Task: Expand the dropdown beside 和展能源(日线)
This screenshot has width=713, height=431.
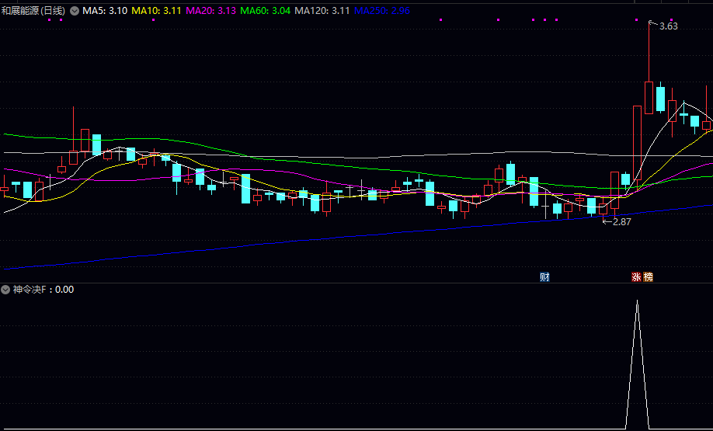Action: coord(75,11)
